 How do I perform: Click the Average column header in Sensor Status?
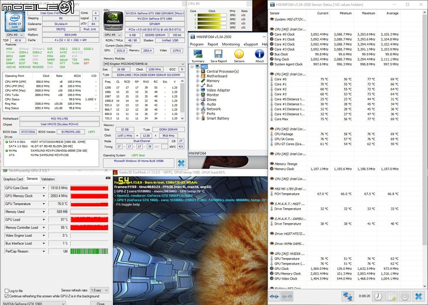point(392,13)
